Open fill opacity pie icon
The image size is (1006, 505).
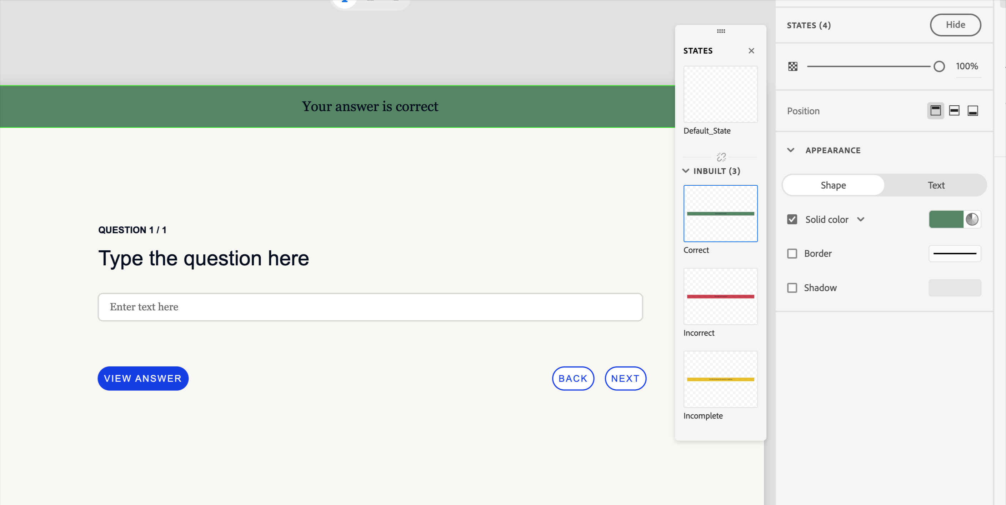tap(972, 220)
